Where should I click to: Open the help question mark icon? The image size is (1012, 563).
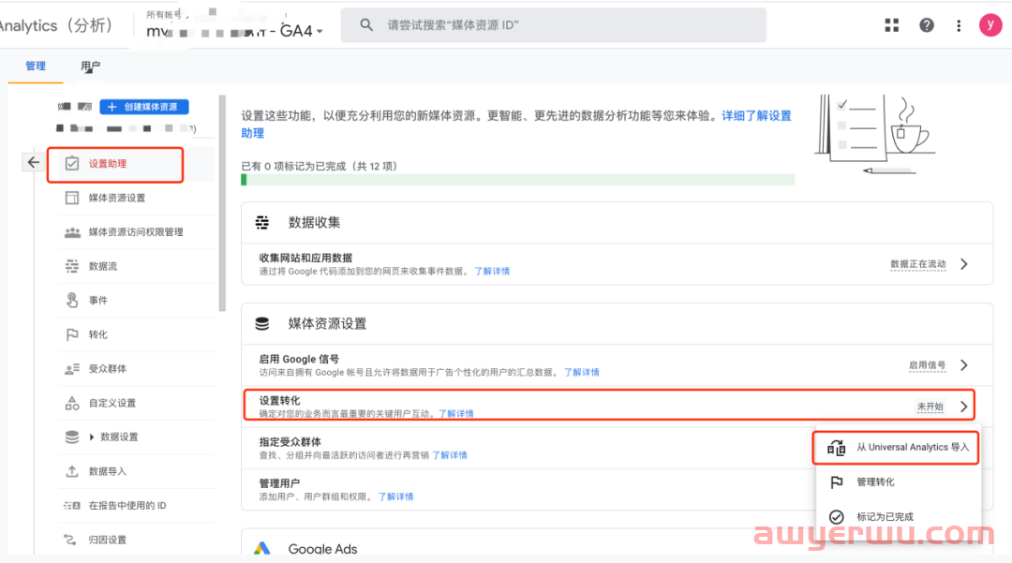pos(927,25)
